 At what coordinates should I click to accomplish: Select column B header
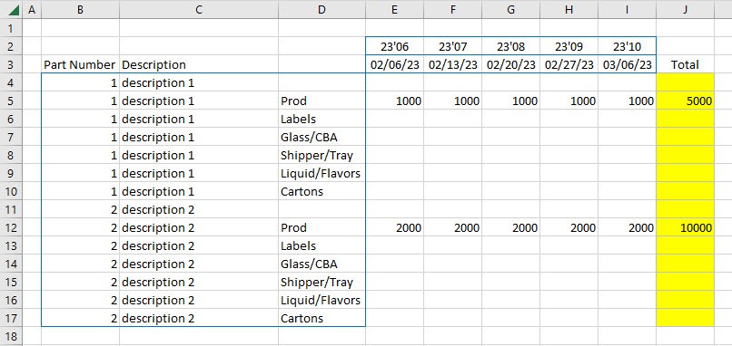coord(80,9)
